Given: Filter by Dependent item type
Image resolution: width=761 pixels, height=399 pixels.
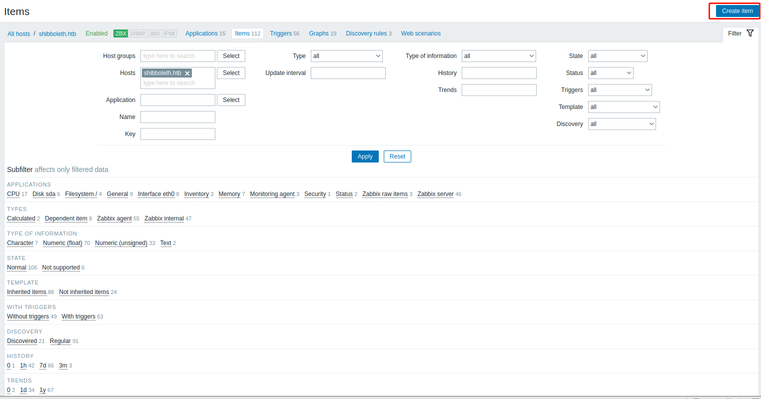Looking at the screenshot, I should [x=66, y=218].
